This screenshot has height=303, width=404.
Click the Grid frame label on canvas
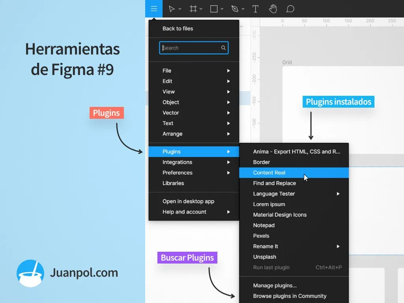click(x=287, y=62)
